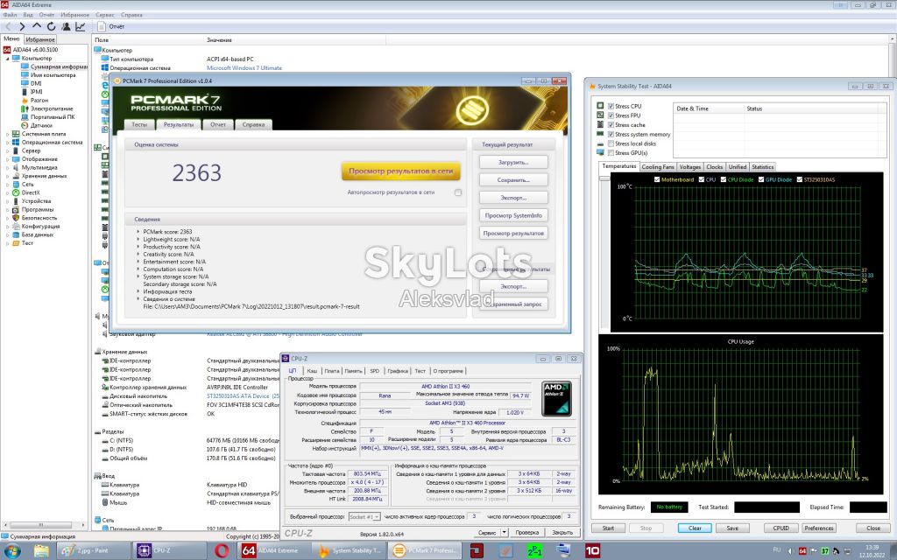Expand the Тест tree node
Screen dimensions: 897x560
(7, 243)
